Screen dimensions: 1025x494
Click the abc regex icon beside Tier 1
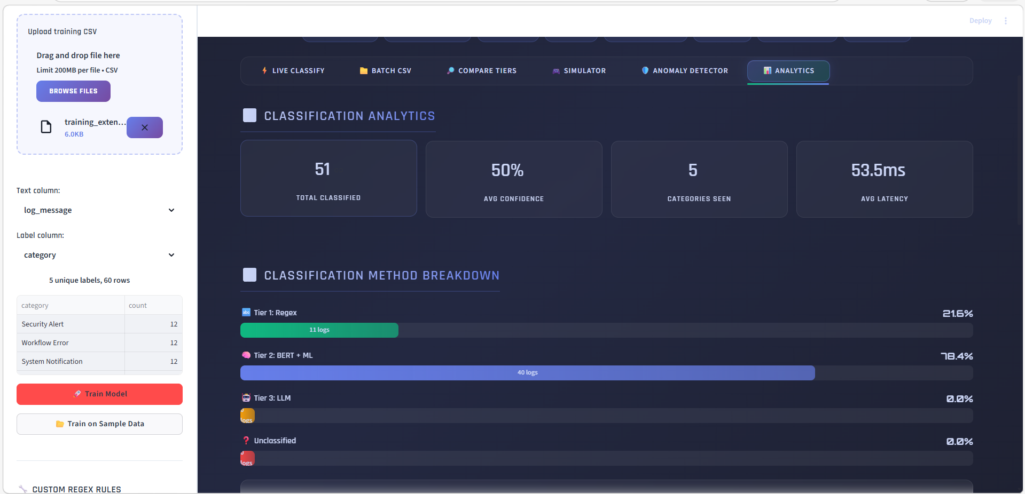[246, 313]
